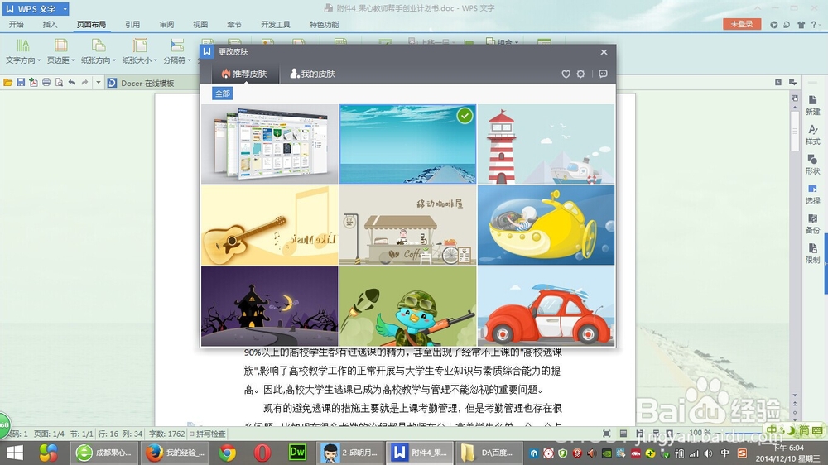Click the 限制 restrict icon in right sidebar
The image size is (828, 465).
pyautogui.click(x=812, y=253)
